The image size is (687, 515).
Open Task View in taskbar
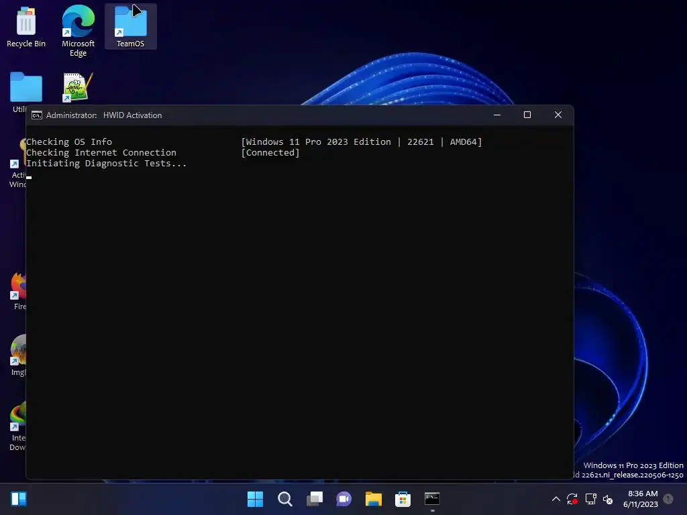click(315, 499)
